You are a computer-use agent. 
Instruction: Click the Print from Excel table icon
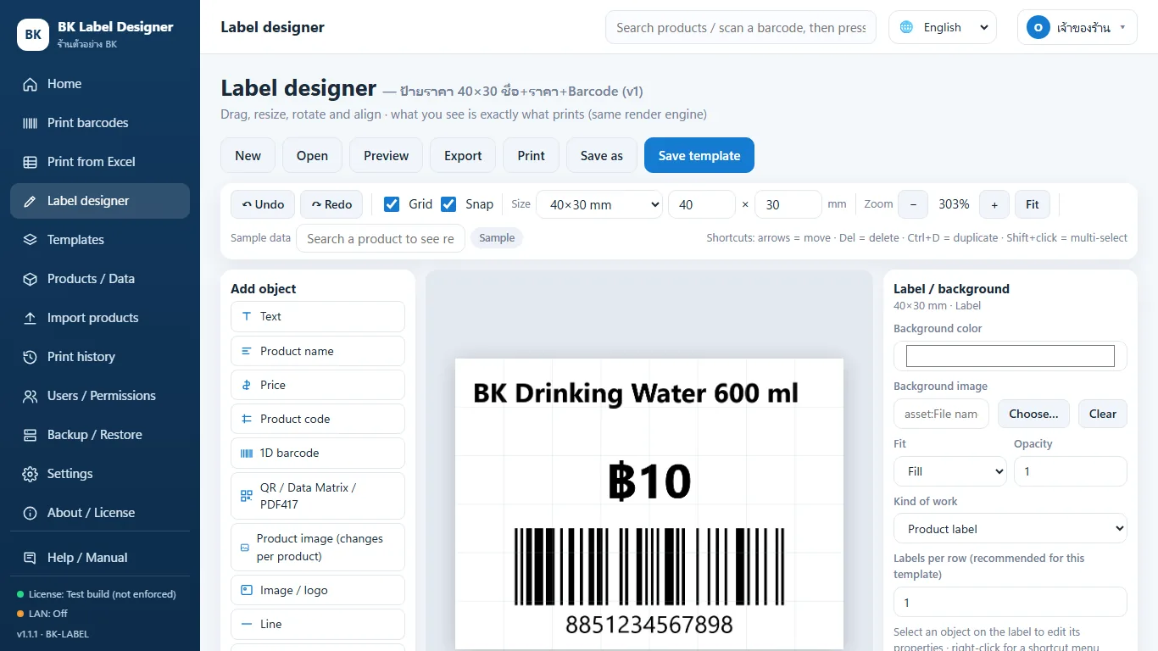tap(31, 162)
